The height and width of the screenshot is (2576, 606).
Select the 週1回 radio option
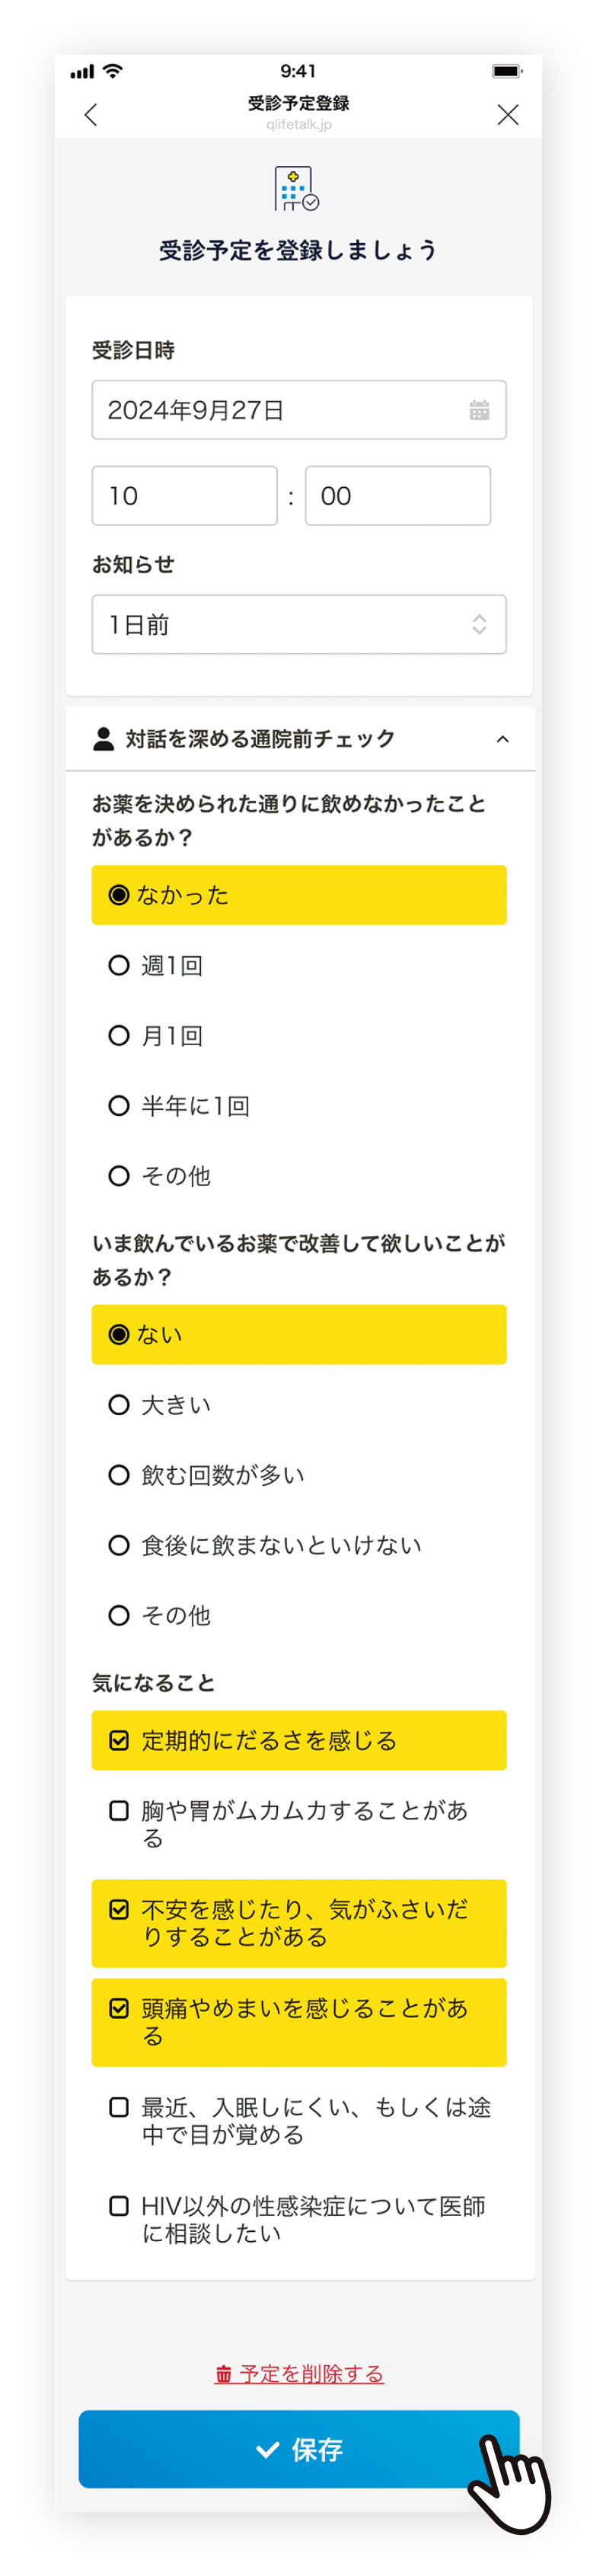tap(299, 965)
